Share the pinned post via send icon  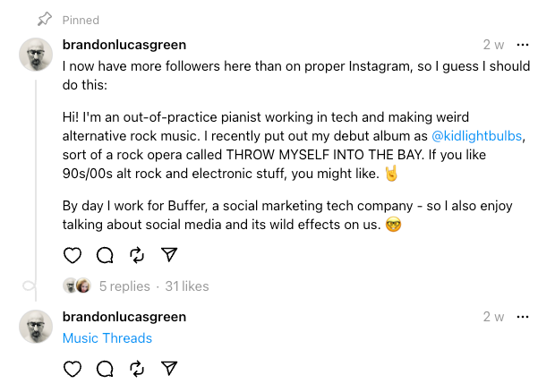168,255
